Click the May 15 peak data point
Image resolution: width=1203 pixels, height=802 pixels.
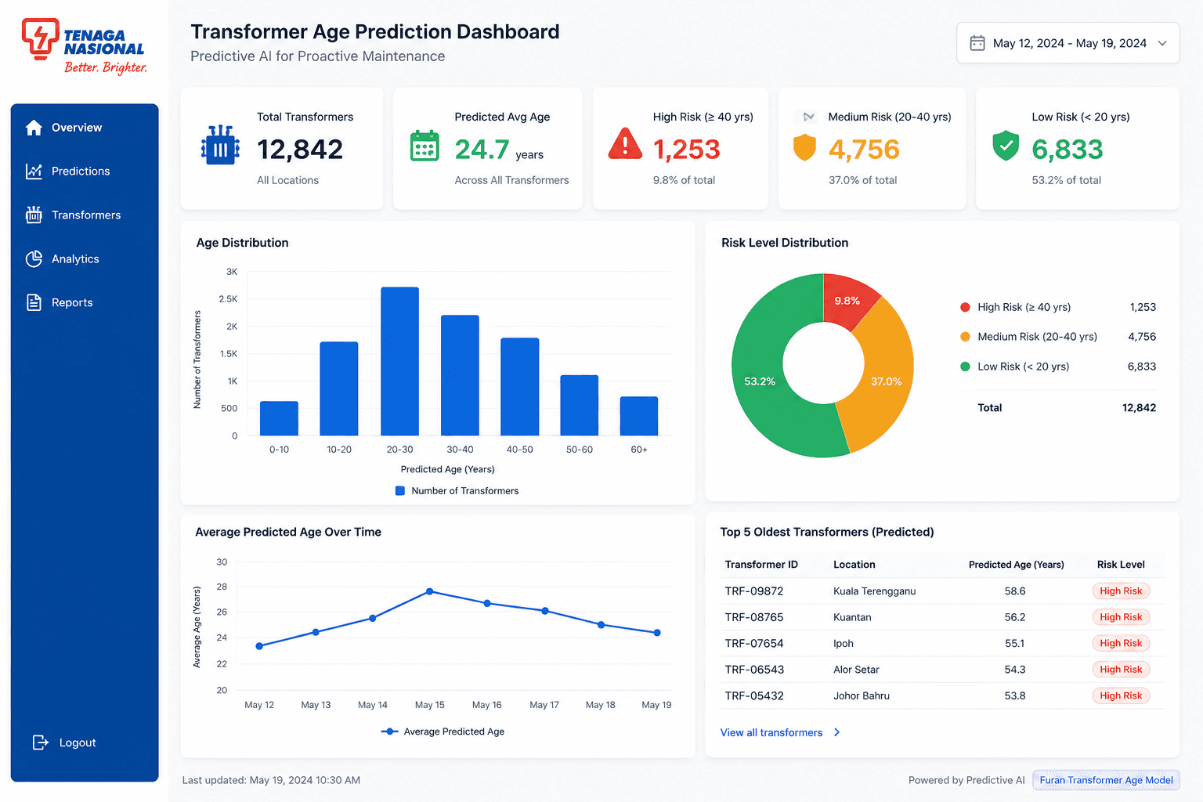click(429, 591)
